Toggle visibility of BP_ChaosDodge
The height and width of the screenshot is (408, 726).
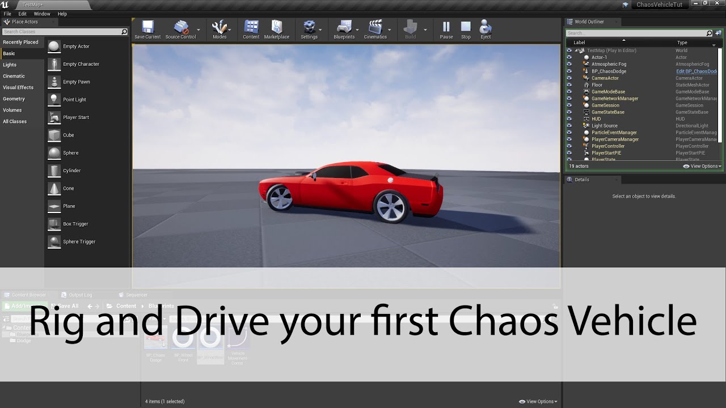coord(569,71)
